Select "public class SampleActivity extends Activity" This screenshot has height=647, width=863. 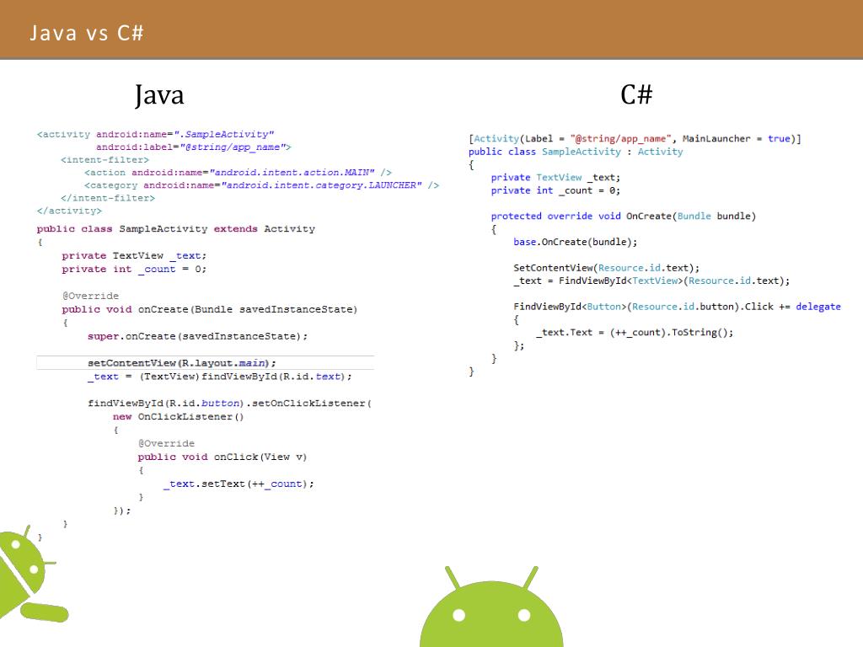point(176,229)
